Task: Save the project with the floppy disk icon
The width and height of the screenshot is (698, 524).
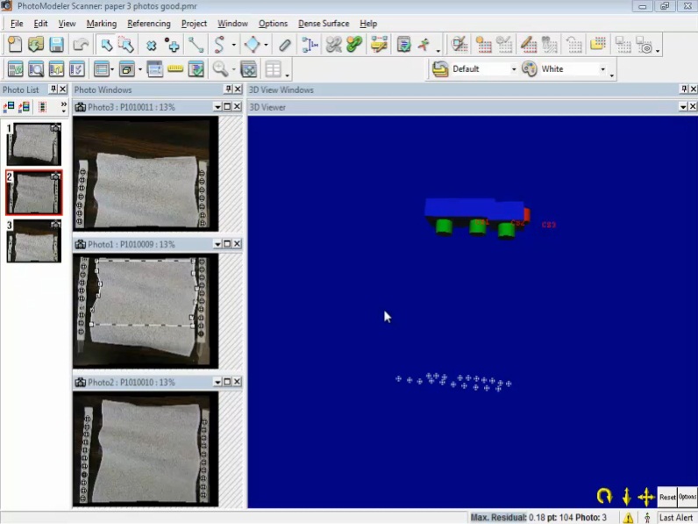Action: 56,45
